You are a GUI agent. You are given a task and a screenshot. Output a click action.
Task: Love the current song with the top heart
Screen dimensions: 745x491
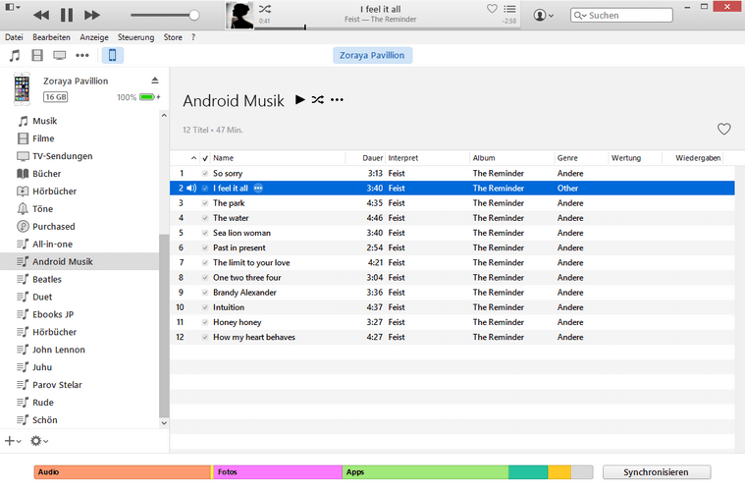click(492, 9)
